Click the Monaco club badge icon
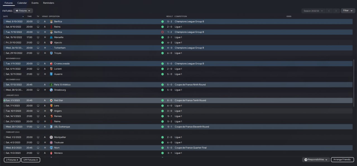The width and height of the screenshot is (357, 166). (51, 153)
